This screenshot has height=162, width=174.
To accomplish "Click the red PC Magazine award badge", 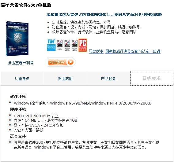I will (83, 45).
